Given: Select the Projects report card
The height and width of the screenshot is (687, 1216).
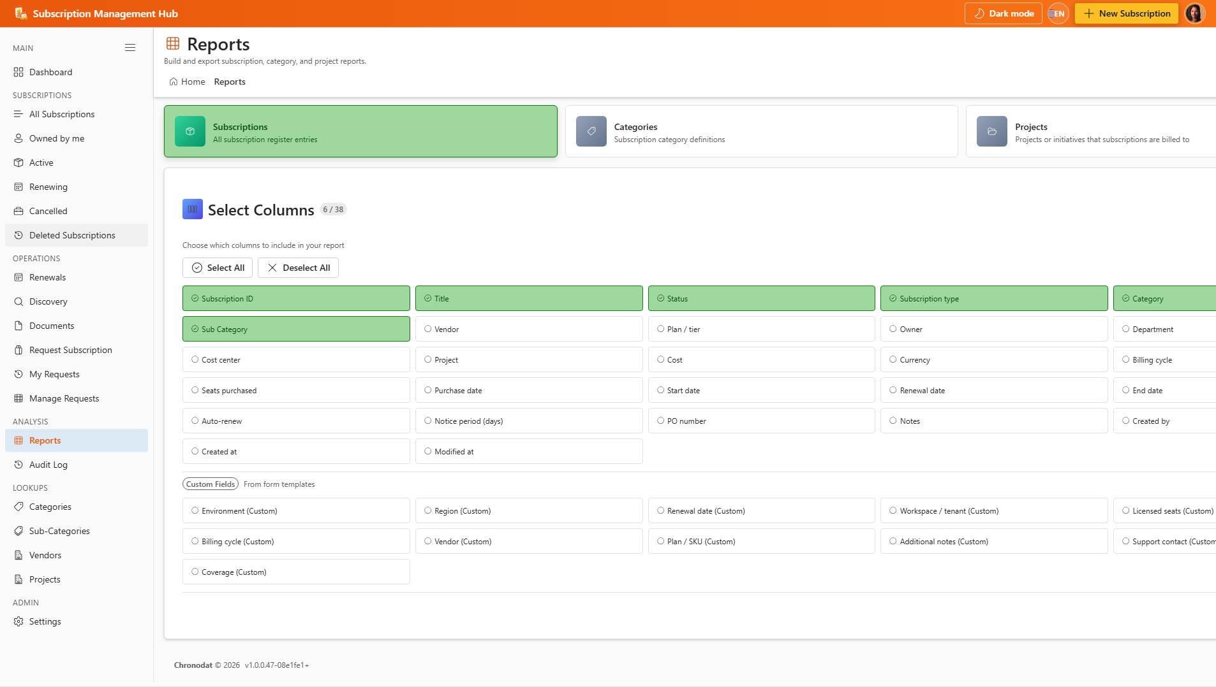Looking at the screenshot, I should (x=1091, y=131).
